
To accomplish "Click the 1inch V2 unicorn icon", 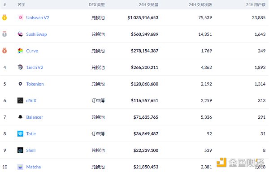I will 21,67.
